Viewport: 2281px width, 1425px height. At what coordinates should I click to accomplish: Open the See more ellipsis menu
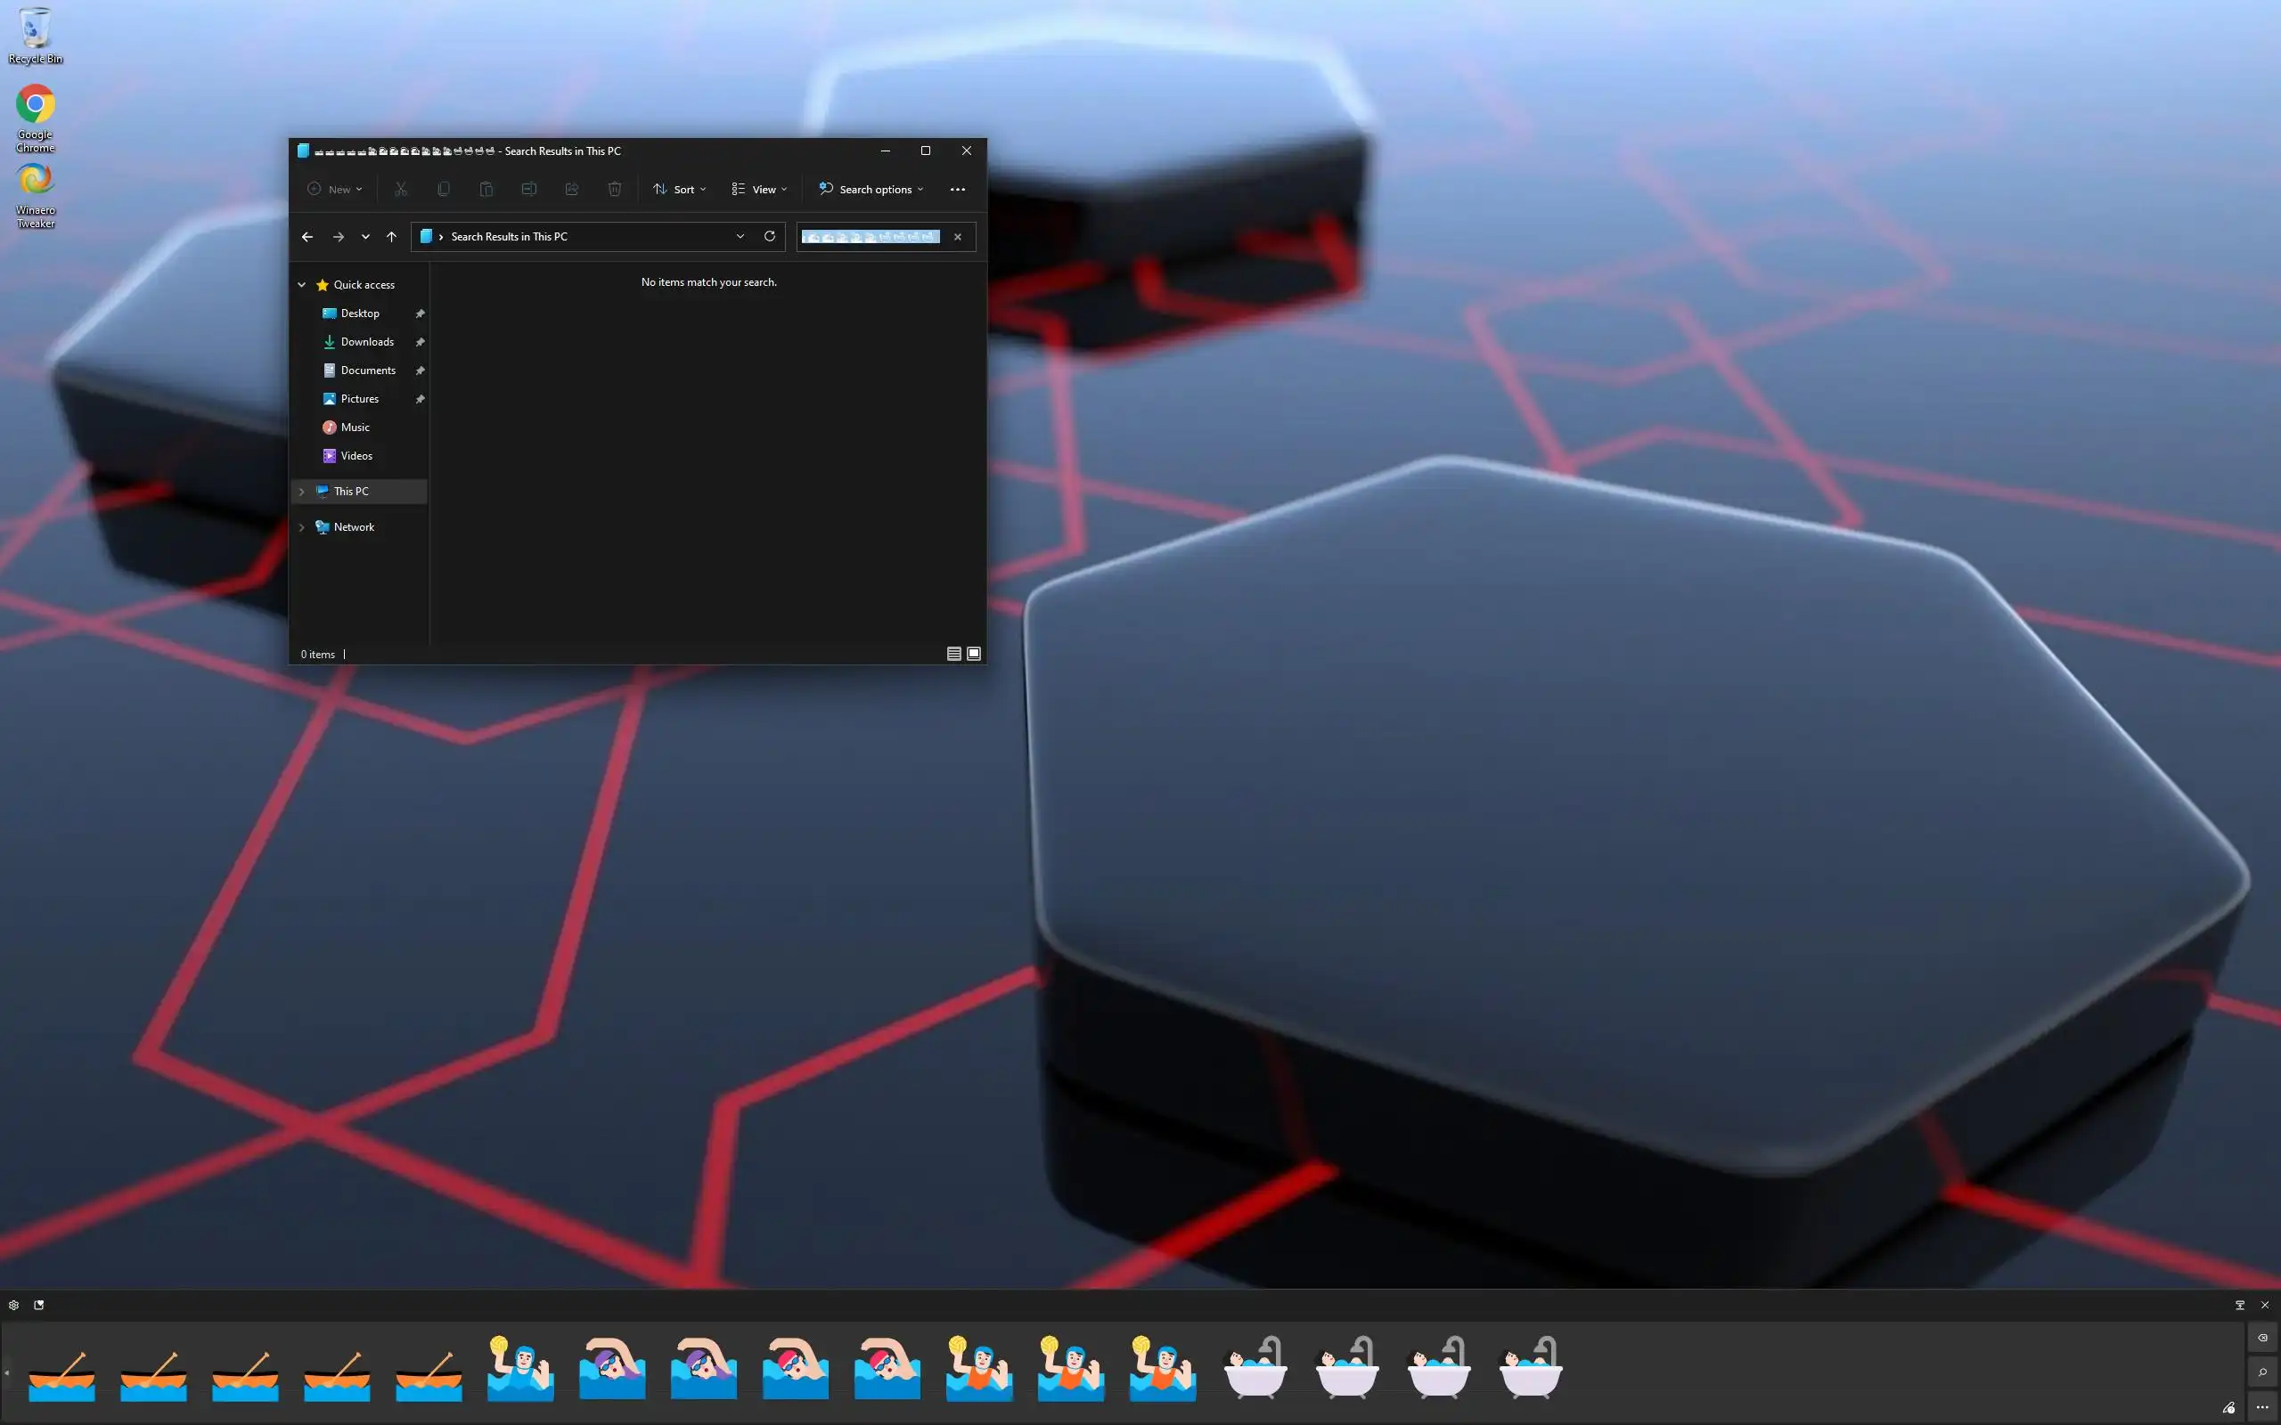(x=958, y=190)
